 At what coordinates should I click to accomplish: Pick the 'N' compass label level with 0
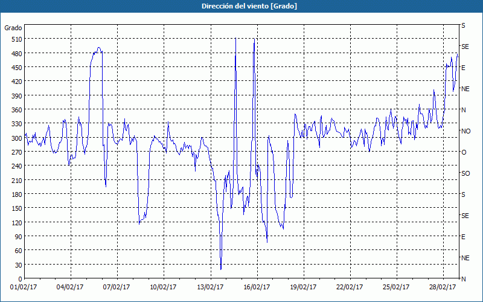point(463,279)
